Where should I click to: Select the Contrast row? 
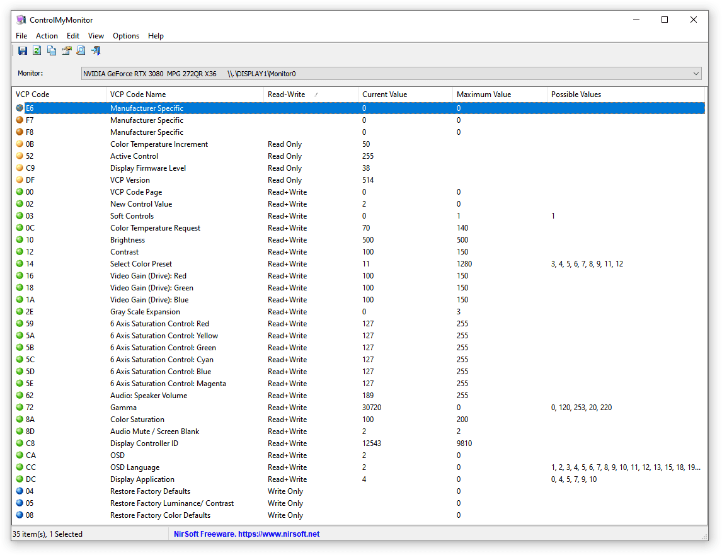click(125, 252)
